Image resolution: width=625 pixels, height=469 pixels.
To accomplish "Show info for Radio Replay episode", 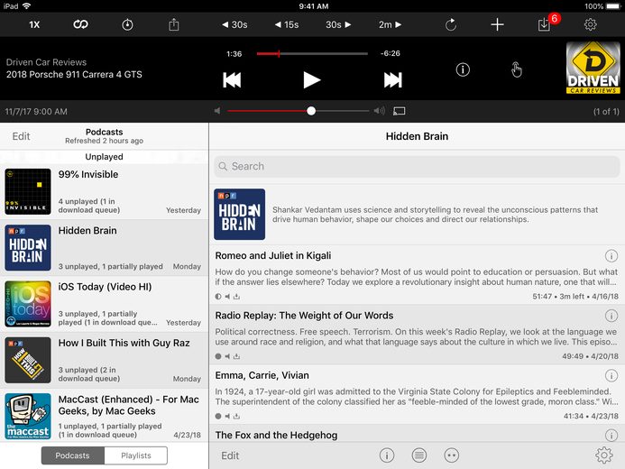I will coord(611,316).
